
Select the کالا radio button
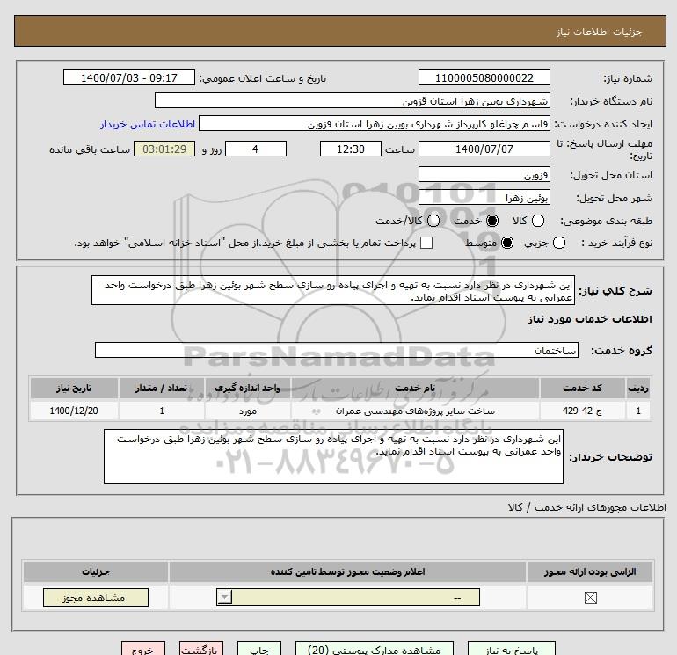(x=537, y=221)
